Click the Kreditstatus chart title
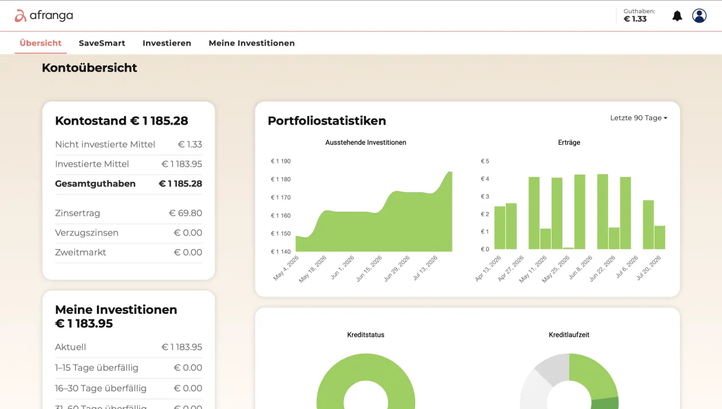This screenshot has width=722, height=409. [x=366, y=335]
